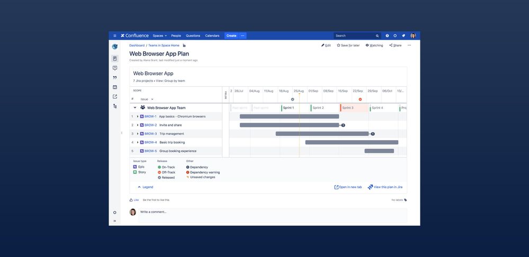Select the Questions icon in the sidebar

point(115,68)
